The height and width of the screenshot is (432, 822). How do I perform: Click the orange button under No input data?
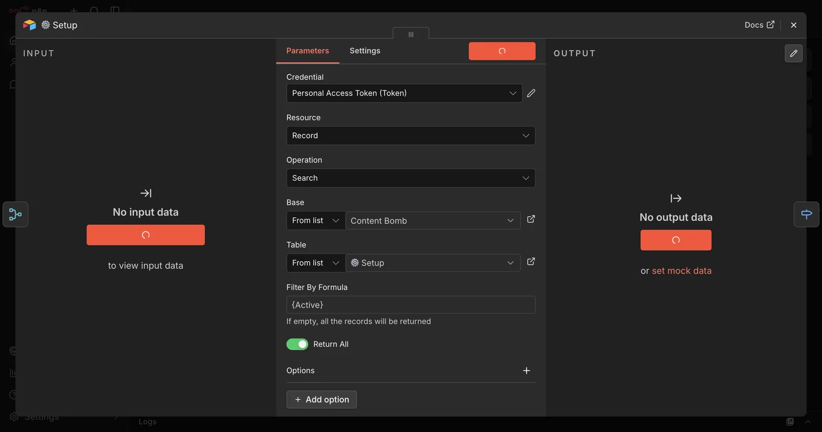pos(146,235)
